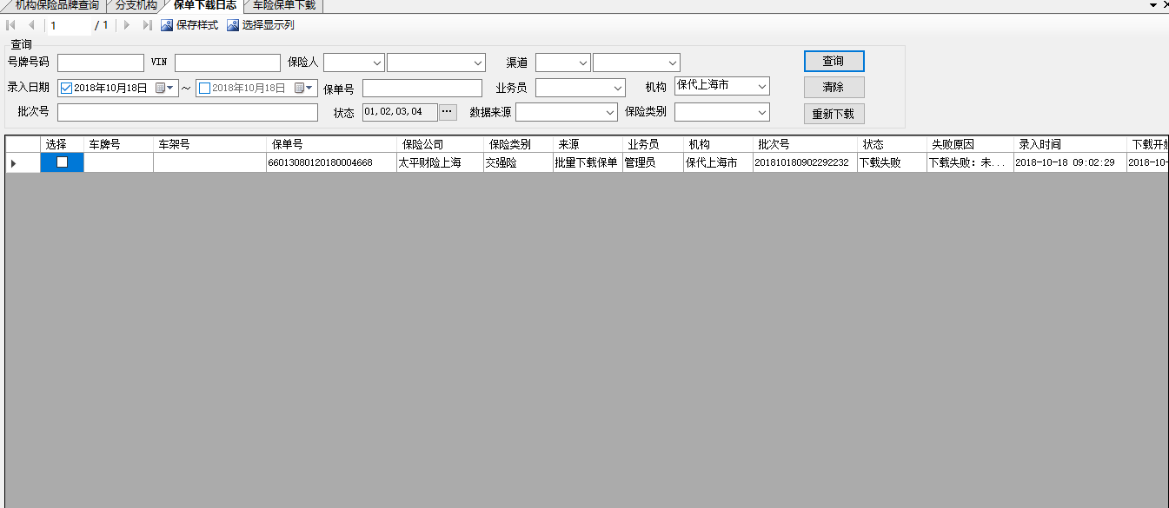Screen dimensions: 1169x508
Task: Click the 保代上海市 cell in the 机构 column
Action: (x=718, y=162)
